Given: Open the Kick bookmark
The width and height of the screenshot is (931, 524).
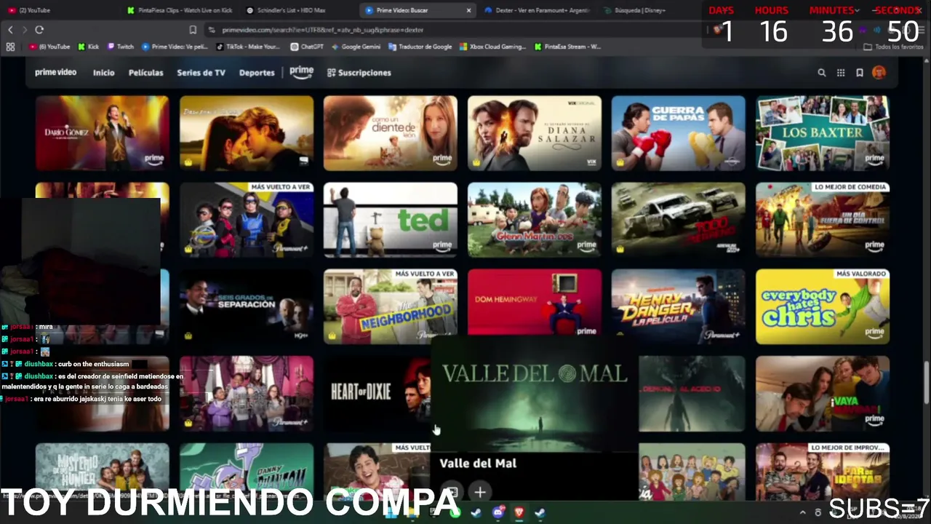Looking at the screenshot, I should click(89, 47).
